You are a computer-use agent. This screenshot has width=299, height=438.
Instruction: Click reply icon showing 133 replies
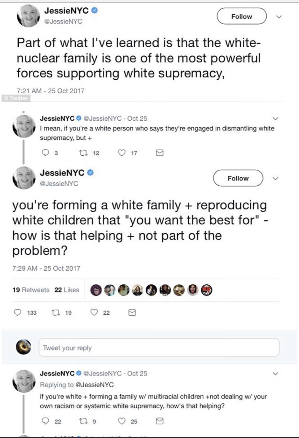pos(17,312)
